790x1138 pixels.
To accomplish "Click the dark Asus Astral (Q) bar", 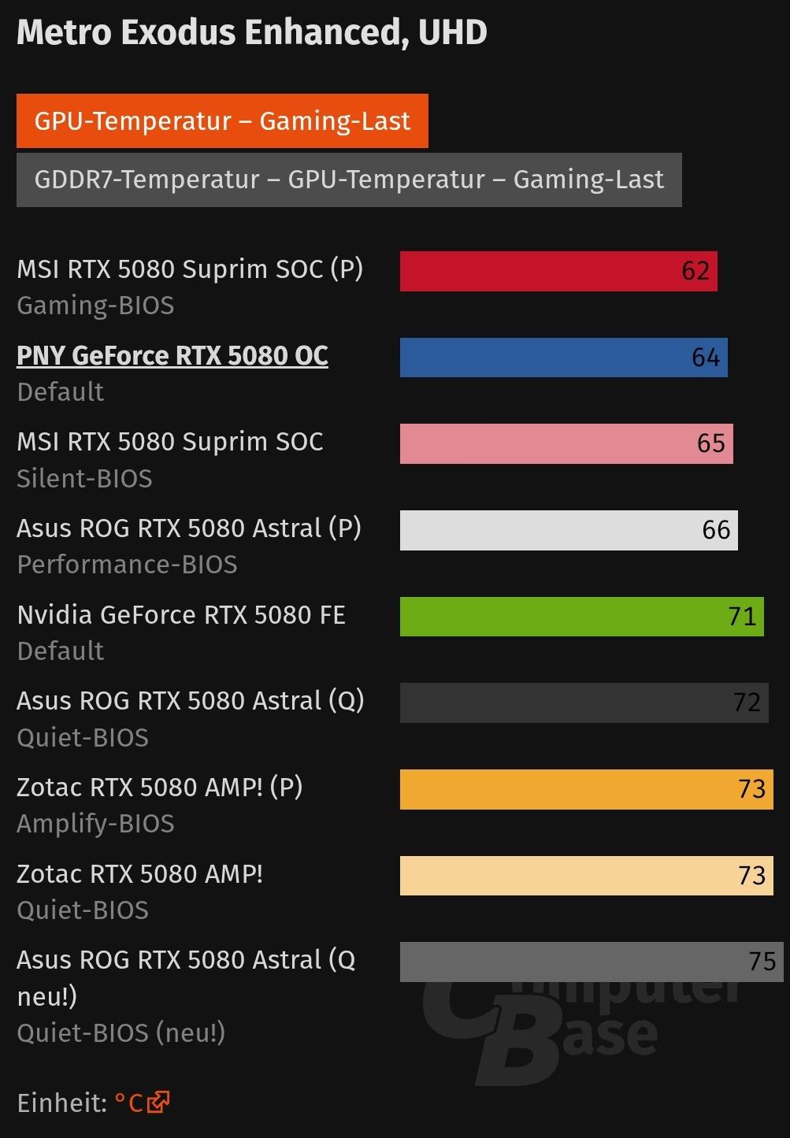I will click(x=584, y=702).
